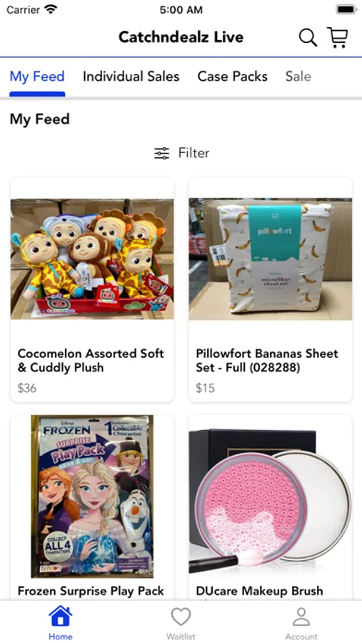The height and width of the screenshot is (643, 362).
Task: Open search with the magnifying glass icon
Action: point(308,38)
